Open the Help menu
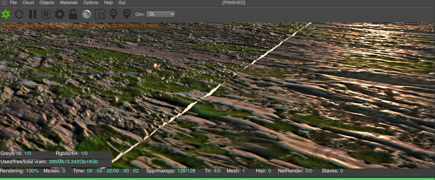This screenshot has height=180, width=435. [x=108, y=2]
